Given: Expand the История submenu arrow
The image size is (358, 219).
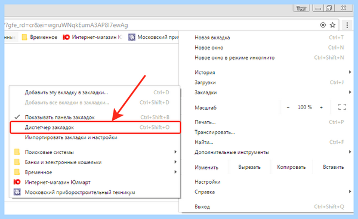Looking at the screenshot, I should click(x=350, y=72).
